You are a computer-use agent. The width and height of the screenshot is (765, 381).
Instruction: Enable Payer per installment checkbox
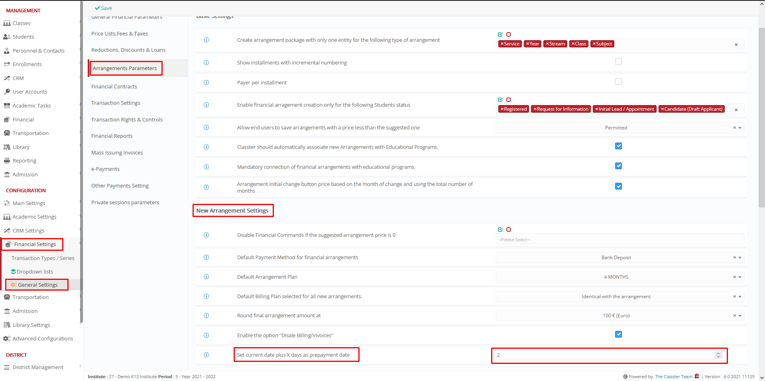tap(618, 82)
